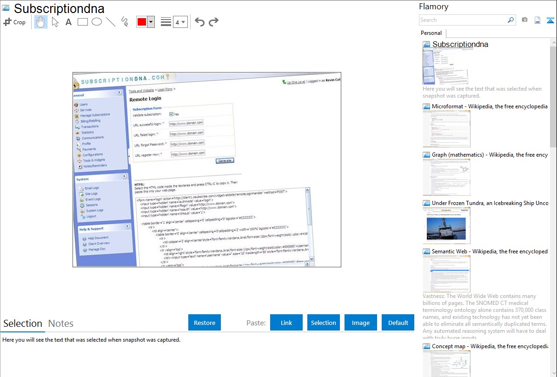Click the paste Default button
The width and height of the screenshot is (557, 377).
pos(398,323)
